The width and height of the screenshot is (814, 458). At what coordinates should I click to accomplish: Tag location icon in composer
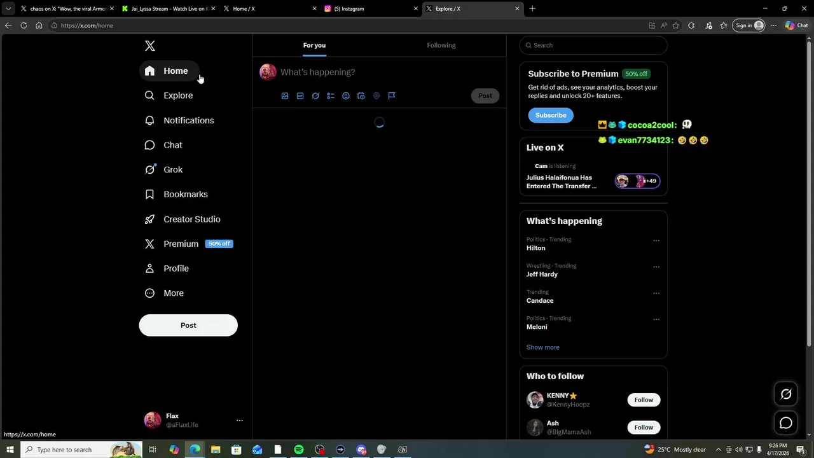(x=376, y=96)
